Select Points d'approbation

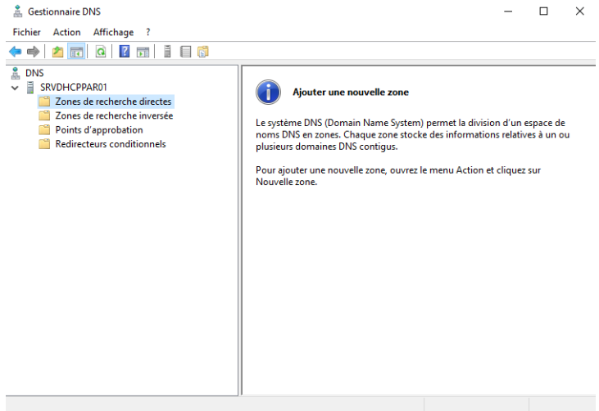99,129
